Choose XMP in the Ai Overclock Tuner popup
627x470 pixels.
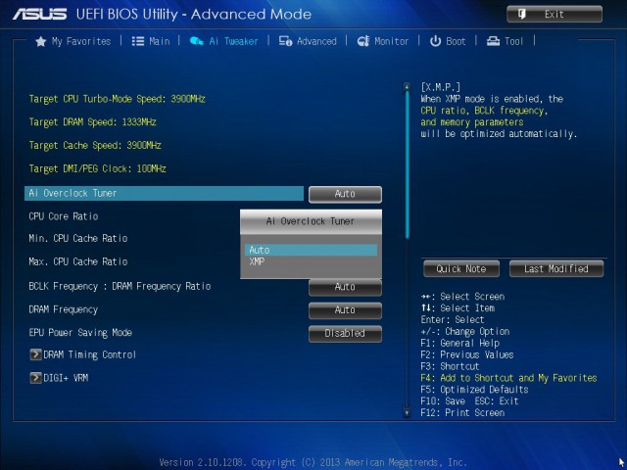(311, 261)
